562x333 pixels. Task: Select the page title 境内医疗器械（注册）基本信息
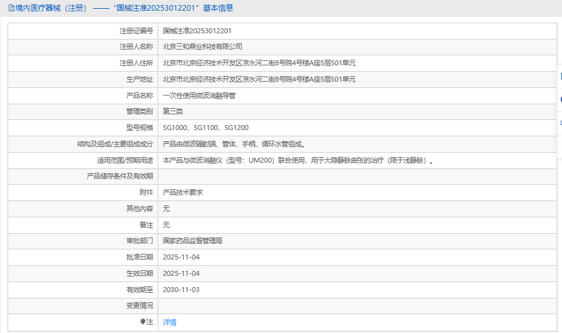(x=121, y=8)
